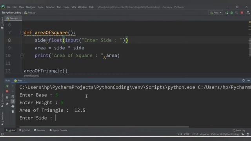Open the File menu

pos(9,7)
